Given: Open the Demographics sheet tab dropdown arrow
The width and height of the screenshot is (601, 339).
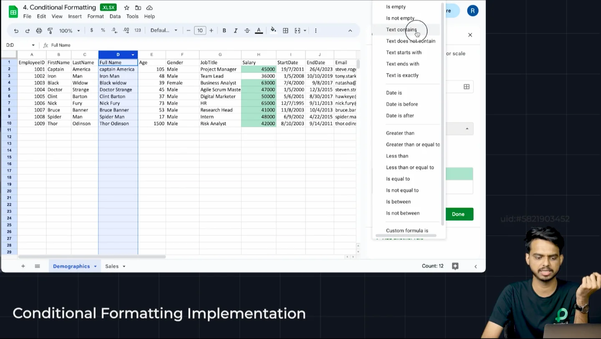Looking at the screenshot, I should pyautogui.click(x=95, y=266).
